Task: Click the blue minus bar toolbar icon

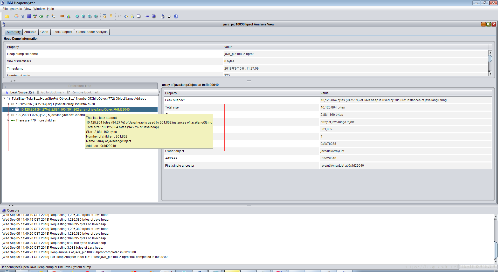Action: (x=147, y=16)
